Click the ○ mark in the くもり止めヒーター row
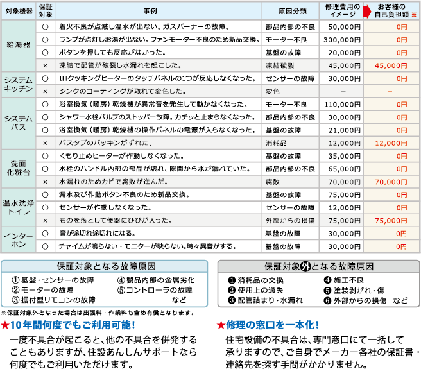Screen dimensions: 421x369 pos(45,156)
